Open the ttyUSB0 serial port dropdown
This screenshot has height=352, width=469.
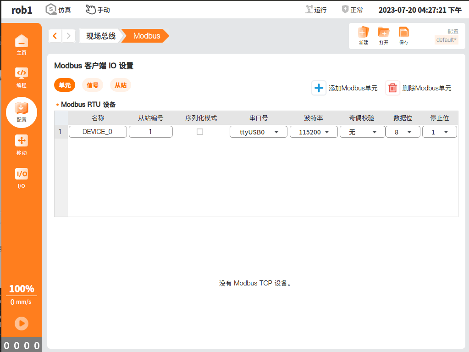point(259,132)
